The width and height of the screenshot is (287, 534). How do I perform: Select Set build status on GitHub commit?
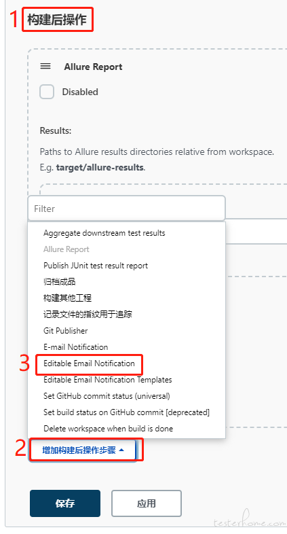coord(126,412)
